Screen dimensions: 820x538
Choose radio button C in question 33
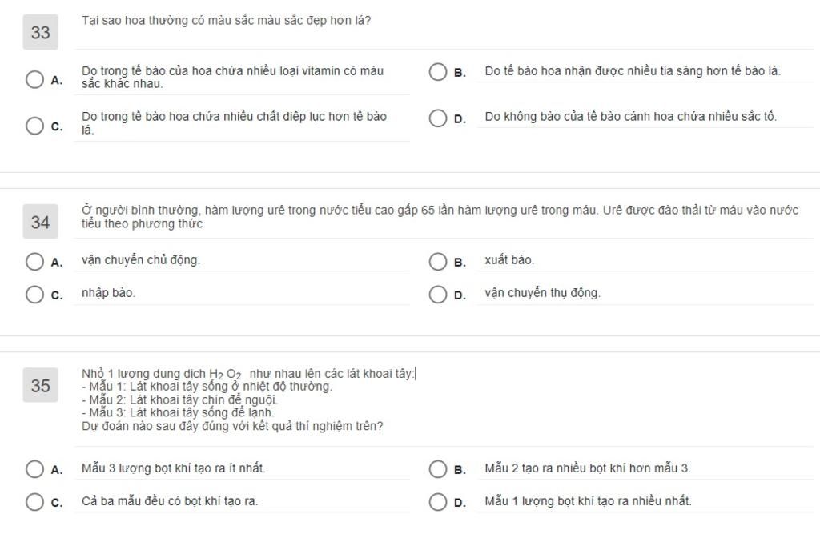point(35,126)
